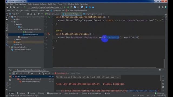Click editor vertical scrollbar thumb

164,64
